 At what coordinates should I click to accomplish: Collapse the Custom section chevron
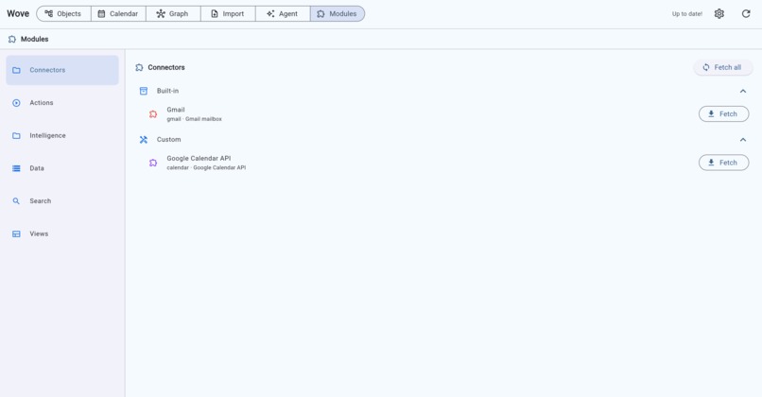pos(742,140)
